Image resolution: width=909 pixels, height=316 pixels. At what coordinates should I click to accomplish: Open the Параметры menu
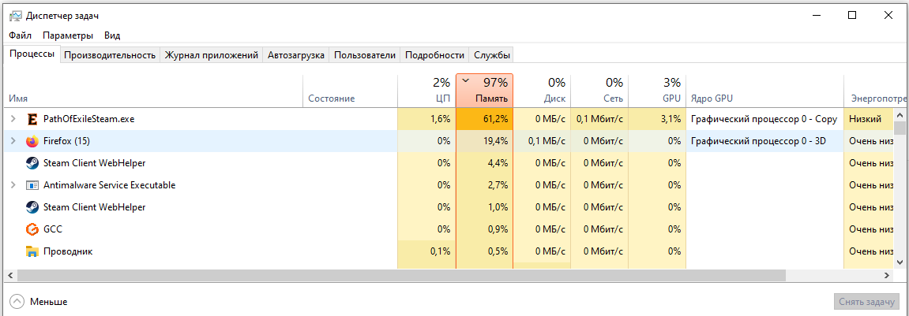(x=68, y=35)
